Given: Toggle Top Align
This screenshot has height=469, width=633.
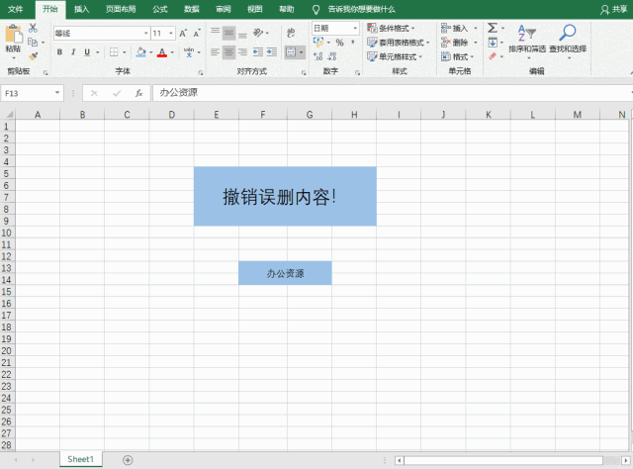Looking at the screenshot, I should click(216, 33).
